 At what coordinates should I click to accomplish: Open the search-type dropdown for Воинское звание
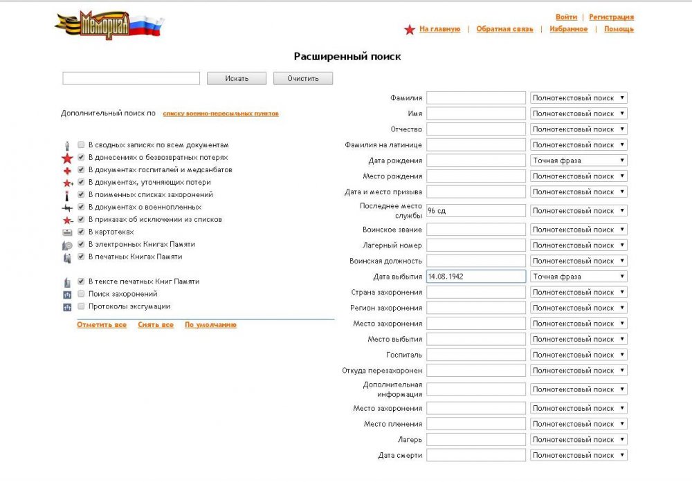(579, 230)
